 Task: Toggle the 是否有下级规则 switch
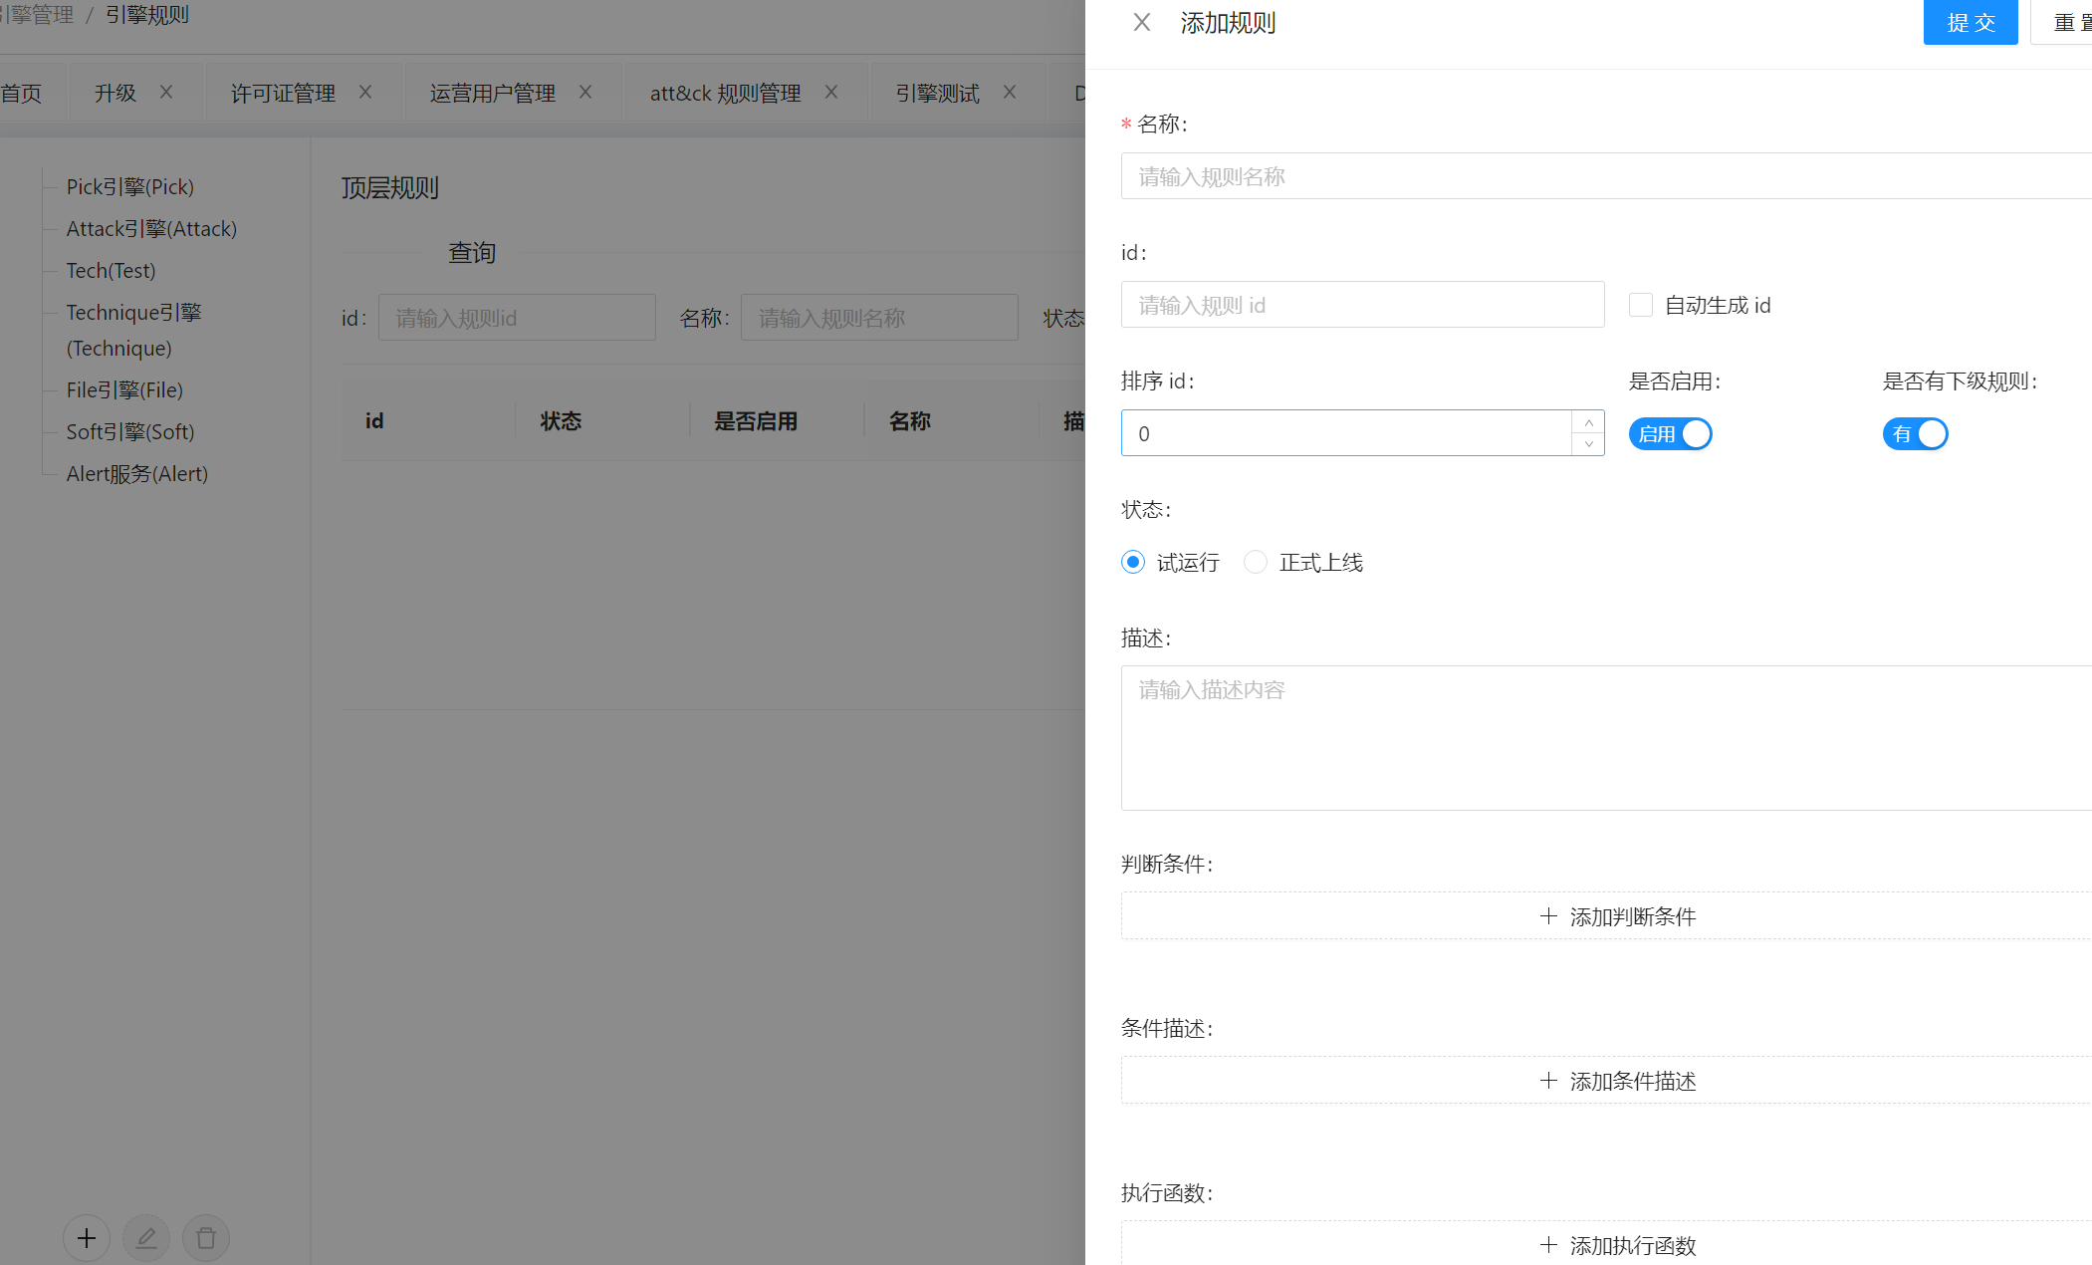pos(1915,434)
